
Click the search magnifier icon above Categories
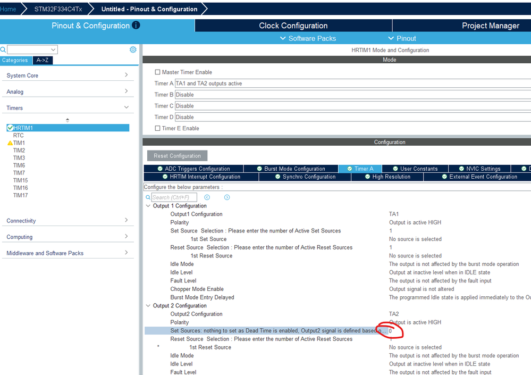3,50
